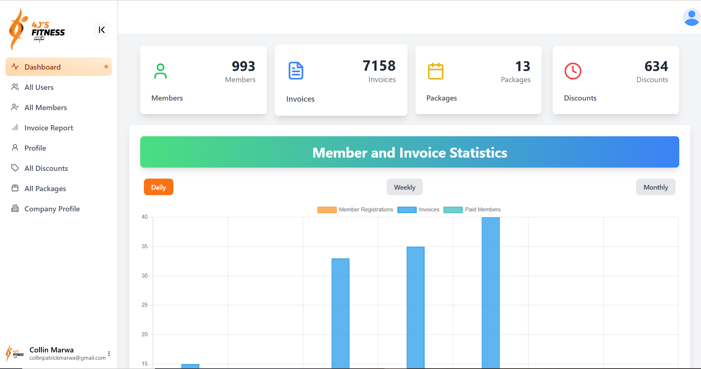Switch the chart to Weekly view
This screenshot has width=701, height=369.
[x=404, y=187]
